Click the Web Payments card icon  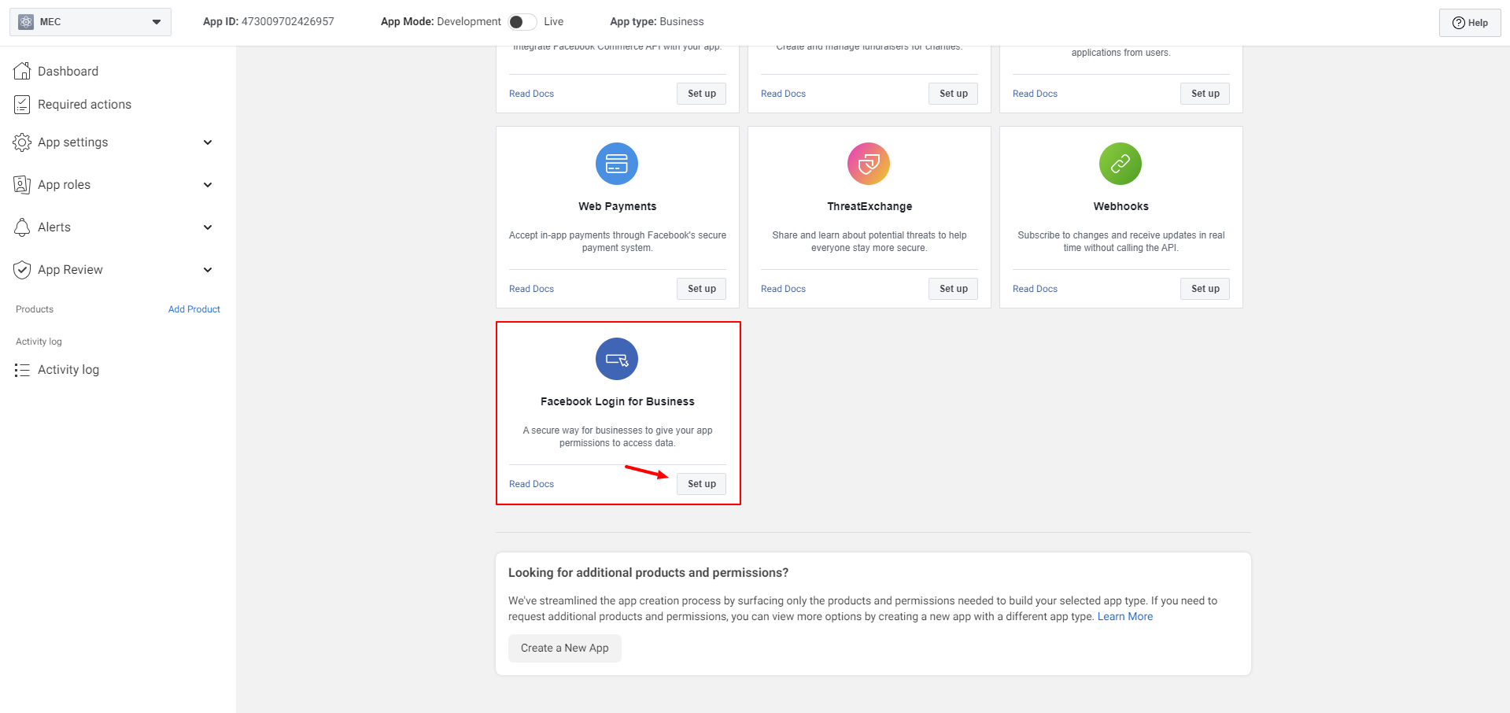point(617,164)
